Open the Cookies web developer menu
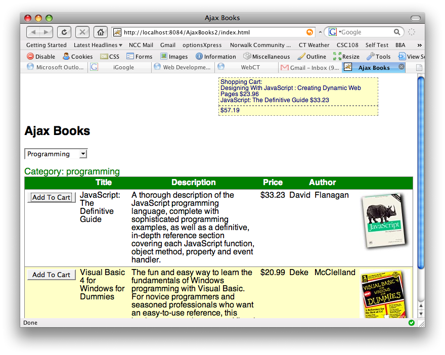Viewport: 445px width, 355px height. pyautogui.click(x=78, y=57)
